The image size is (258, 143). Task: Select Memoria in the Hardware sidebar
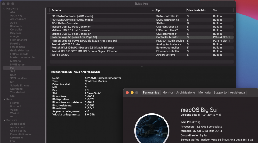tap(15, 61)
